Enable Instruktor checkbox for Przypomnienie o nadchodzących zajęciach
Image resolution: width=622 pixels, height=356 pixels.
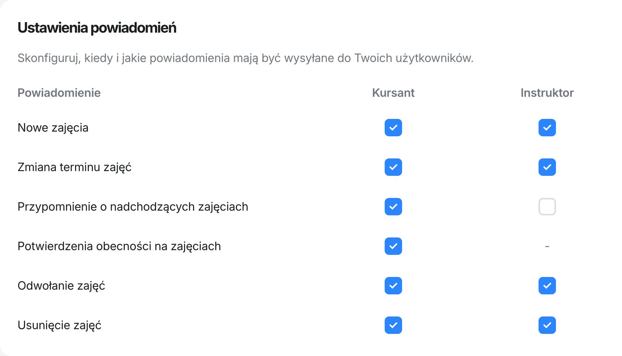(547, 207)
